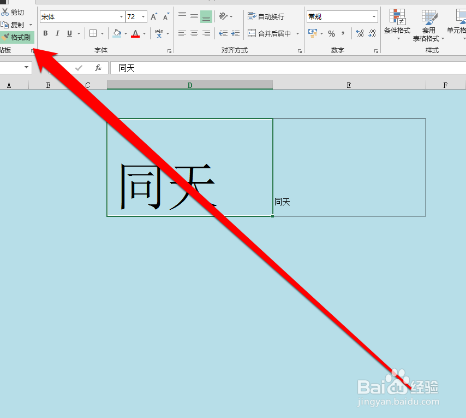
Task: Toggle underline formatting
Action: pos(68,33)
